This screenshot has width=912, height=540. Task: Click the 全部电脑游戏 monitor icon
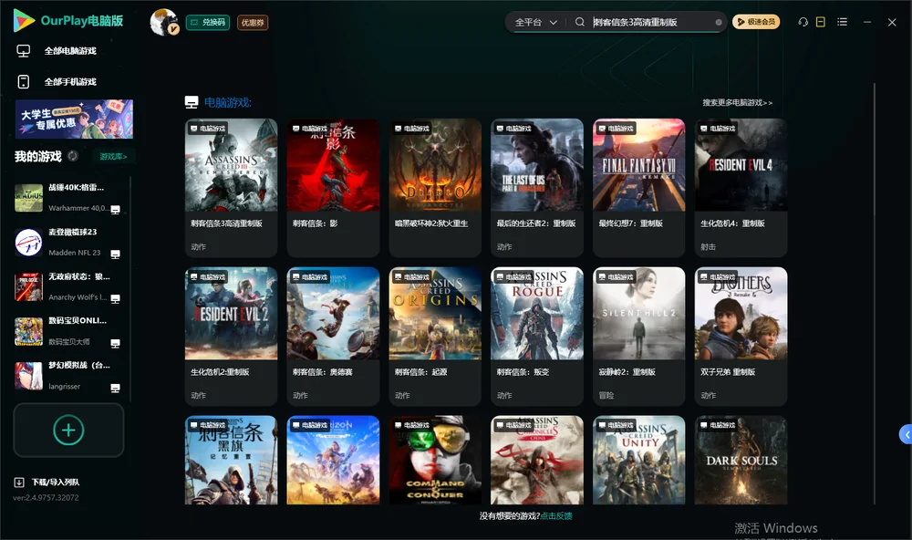(24, 51)
